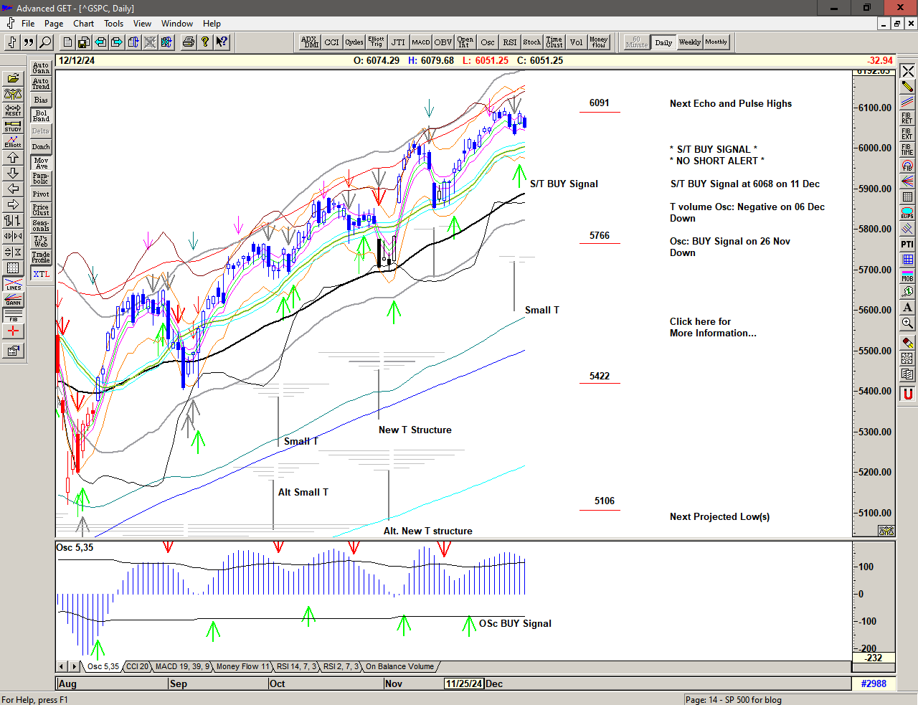The width and height of the screenshot is (918, 705).
Task: Toggle the Bol Band overlay
Action: click(x=41, y=115)
